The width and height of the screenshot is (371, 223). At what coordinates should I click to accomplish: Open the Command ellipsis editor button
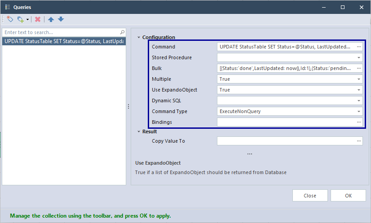click(x=359, y=47)
